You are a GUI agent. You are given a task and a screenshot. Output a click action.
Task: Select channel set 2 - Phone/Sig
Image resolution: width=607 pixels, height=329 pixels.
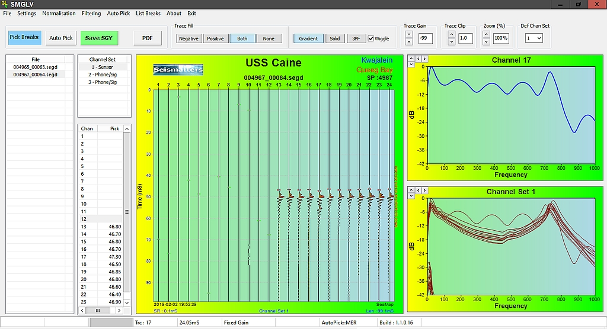(x=102, y=75)
